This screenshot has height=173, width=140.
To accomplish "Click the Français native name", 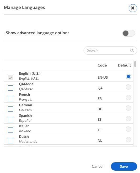I will (x=25, y=100).
